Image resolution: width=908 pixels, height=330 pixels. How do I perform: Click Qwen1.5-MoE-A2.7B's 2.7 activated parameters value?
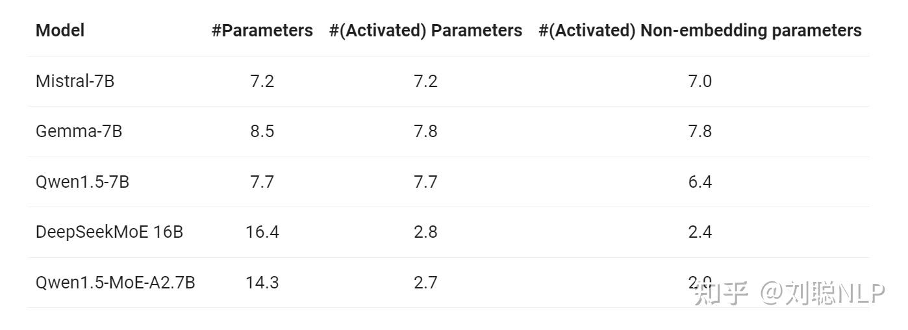click(425, 283)
